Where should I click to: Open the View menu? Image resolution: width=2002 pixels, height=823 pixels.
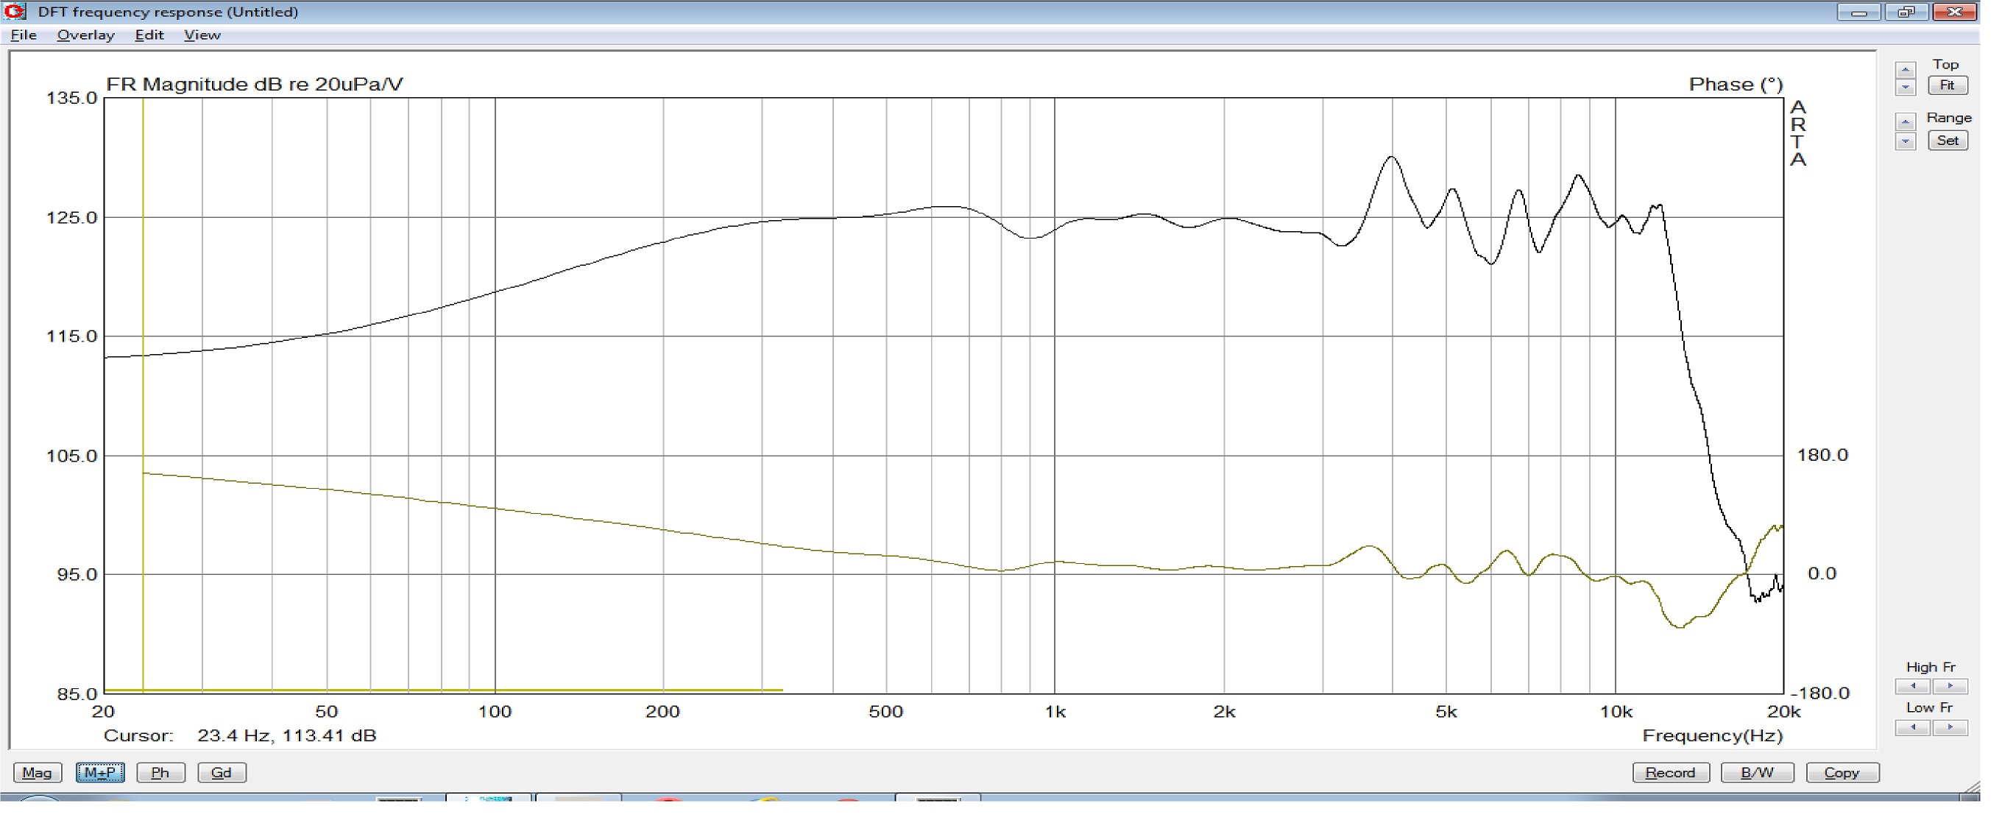coord(202,35)
